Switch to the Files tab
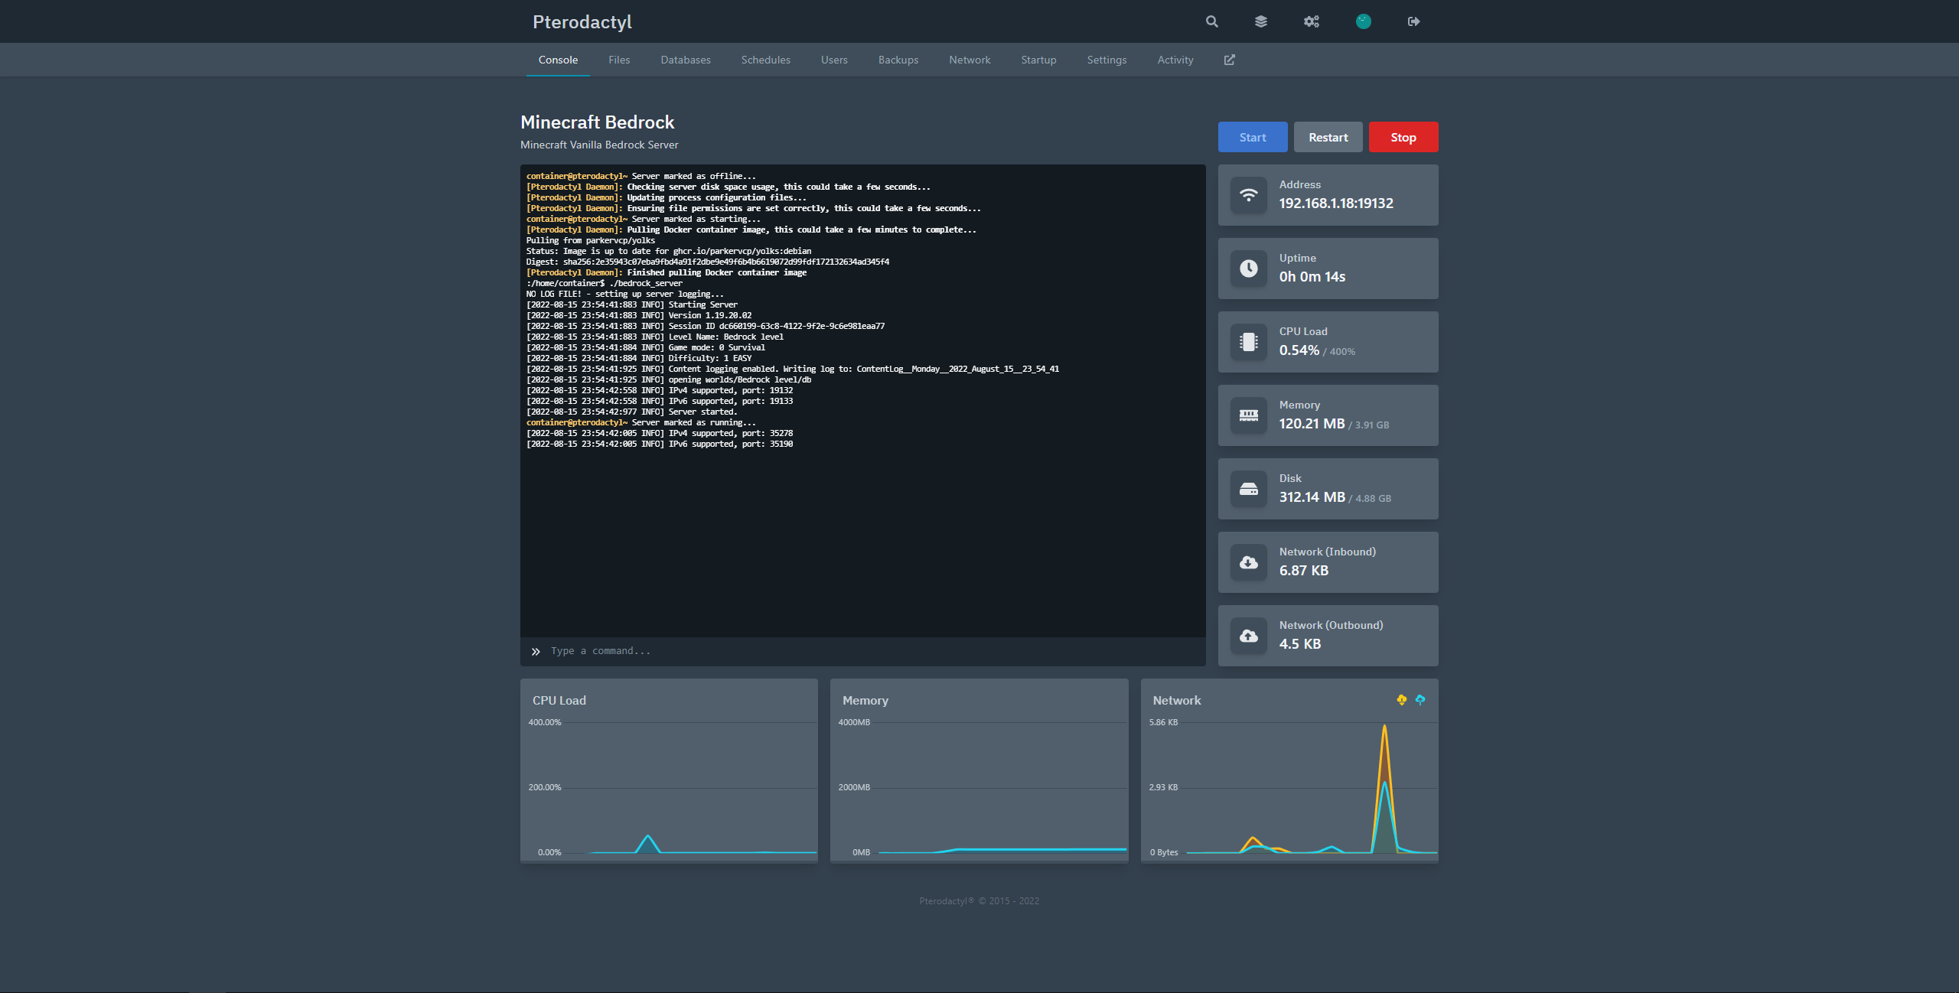The image size is (1959, 993). pos(619,59)
